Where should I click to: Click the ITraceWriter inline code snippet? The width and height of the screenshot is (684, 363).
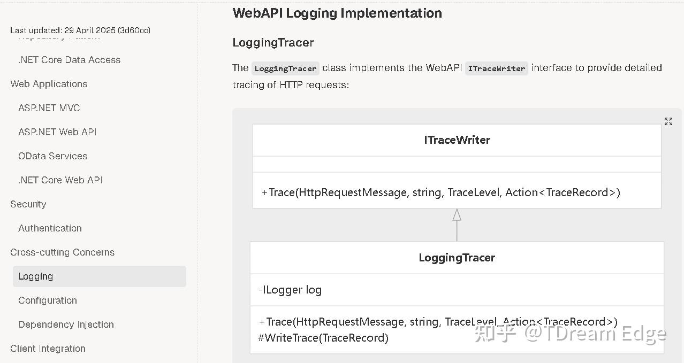pos(496,68)
